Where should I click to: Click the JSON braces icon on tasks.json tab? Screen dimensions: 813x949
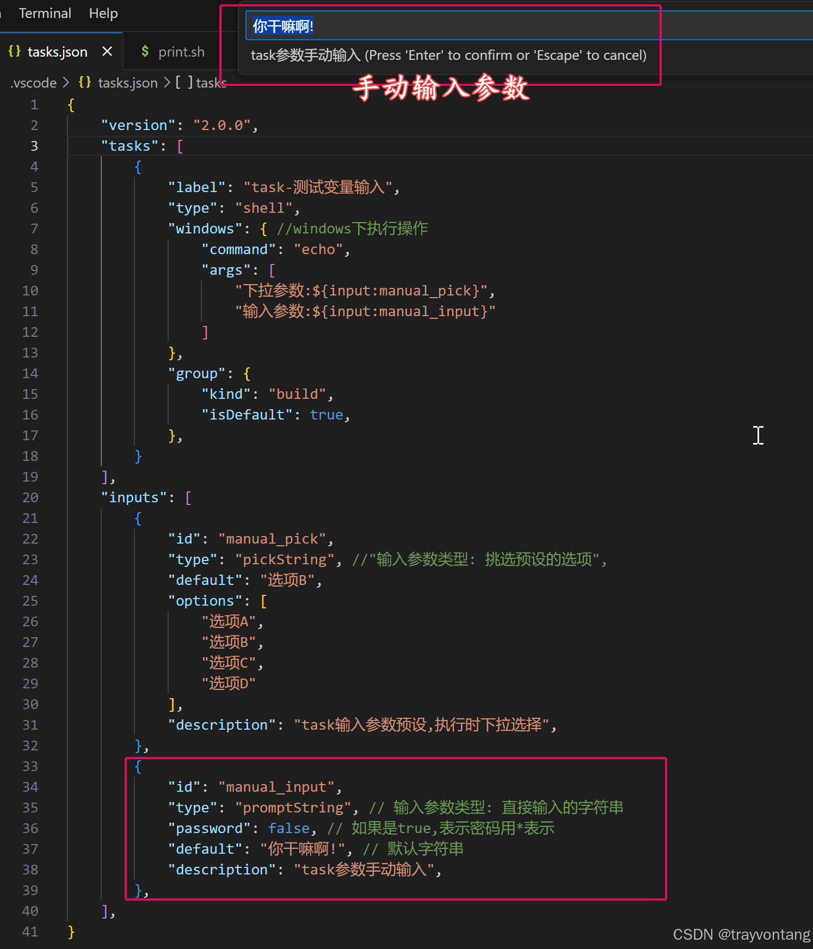click(x=15, y=51)
